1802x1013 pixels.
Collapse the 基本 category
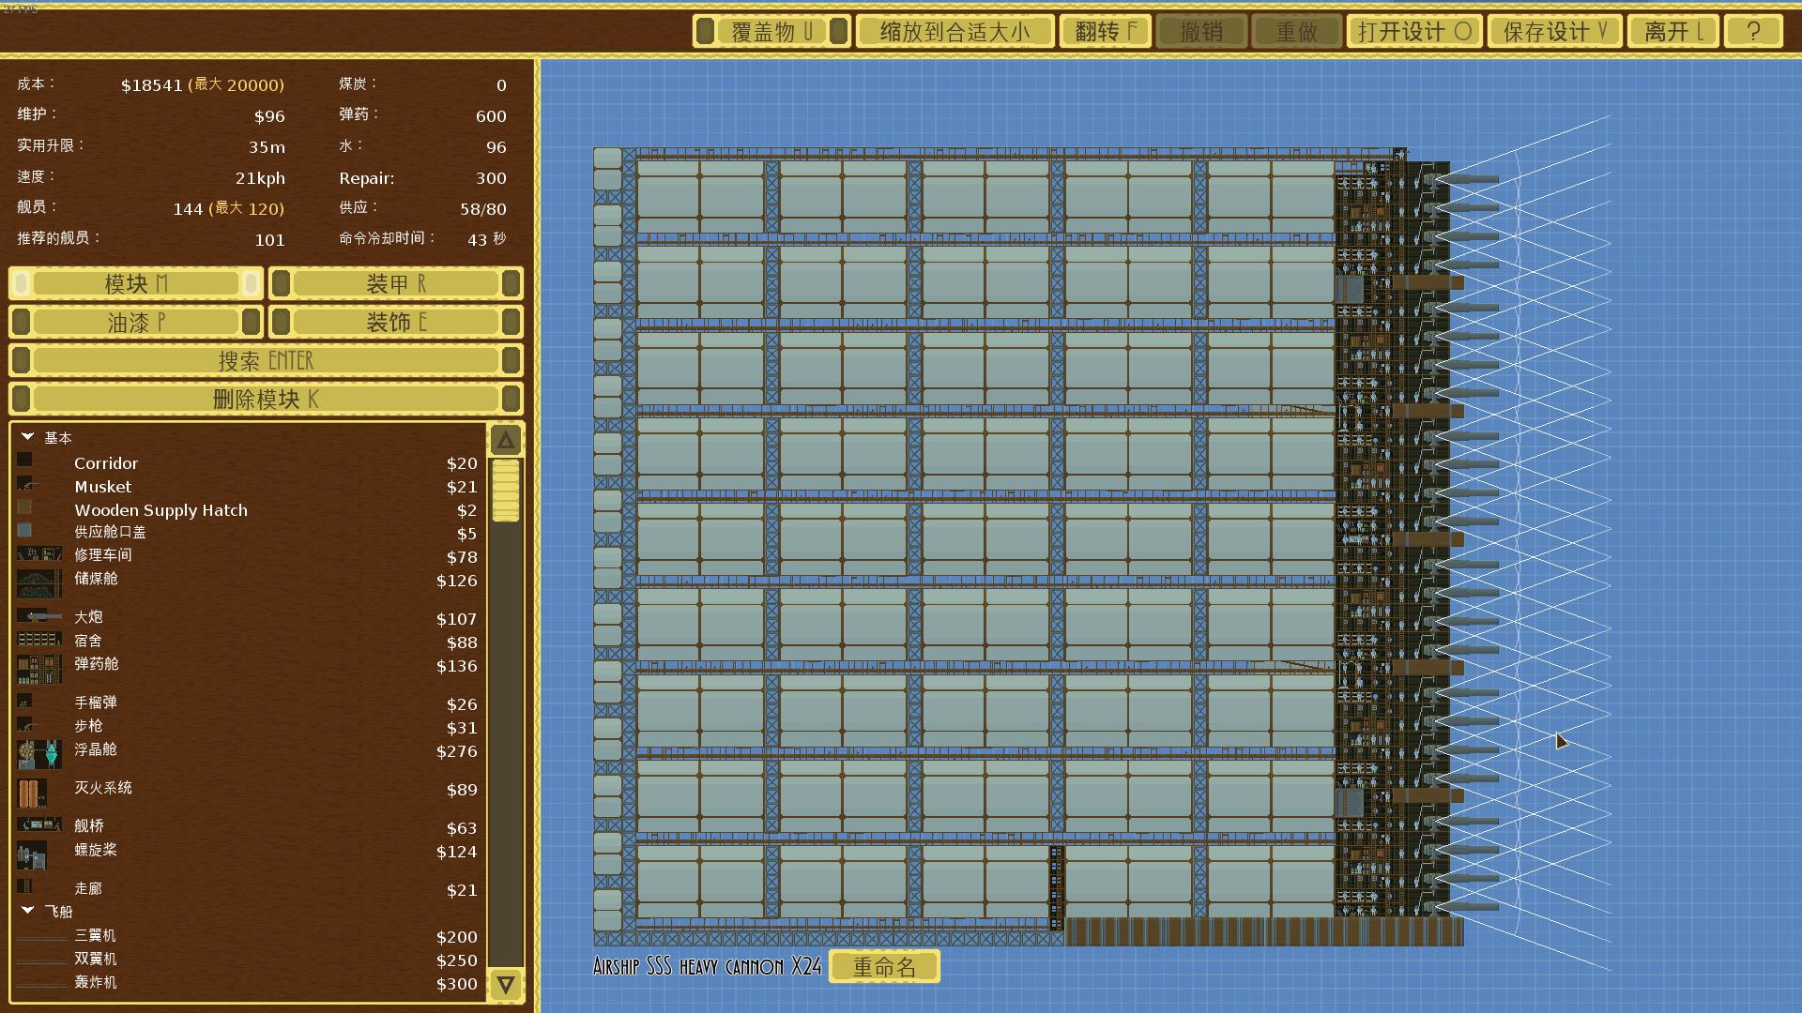tap(28, 437)
